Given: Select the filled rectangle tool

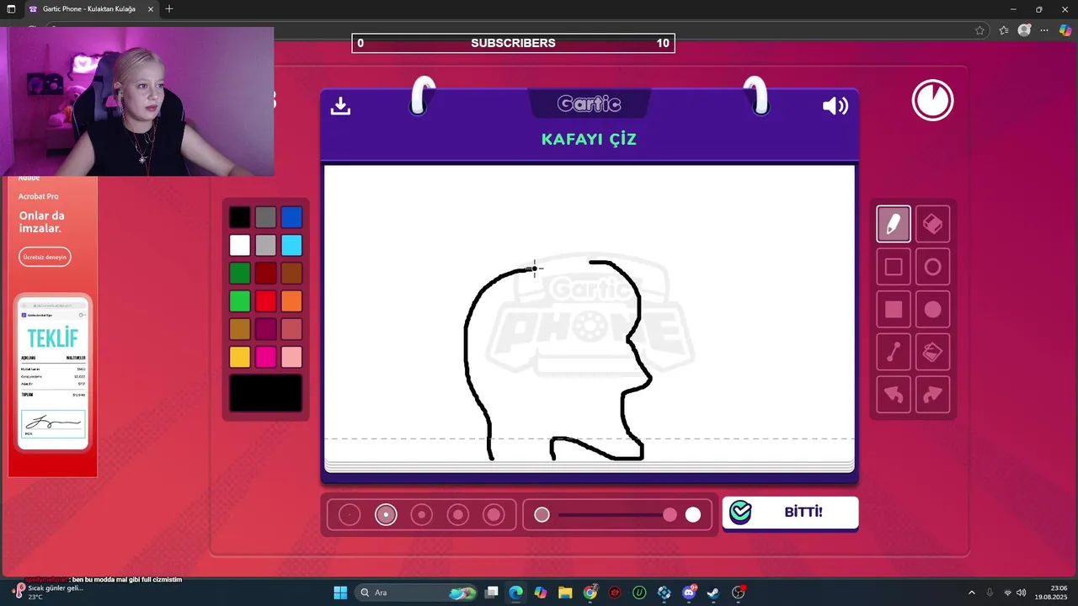Looking at the screenshot, I should point(894,310).
